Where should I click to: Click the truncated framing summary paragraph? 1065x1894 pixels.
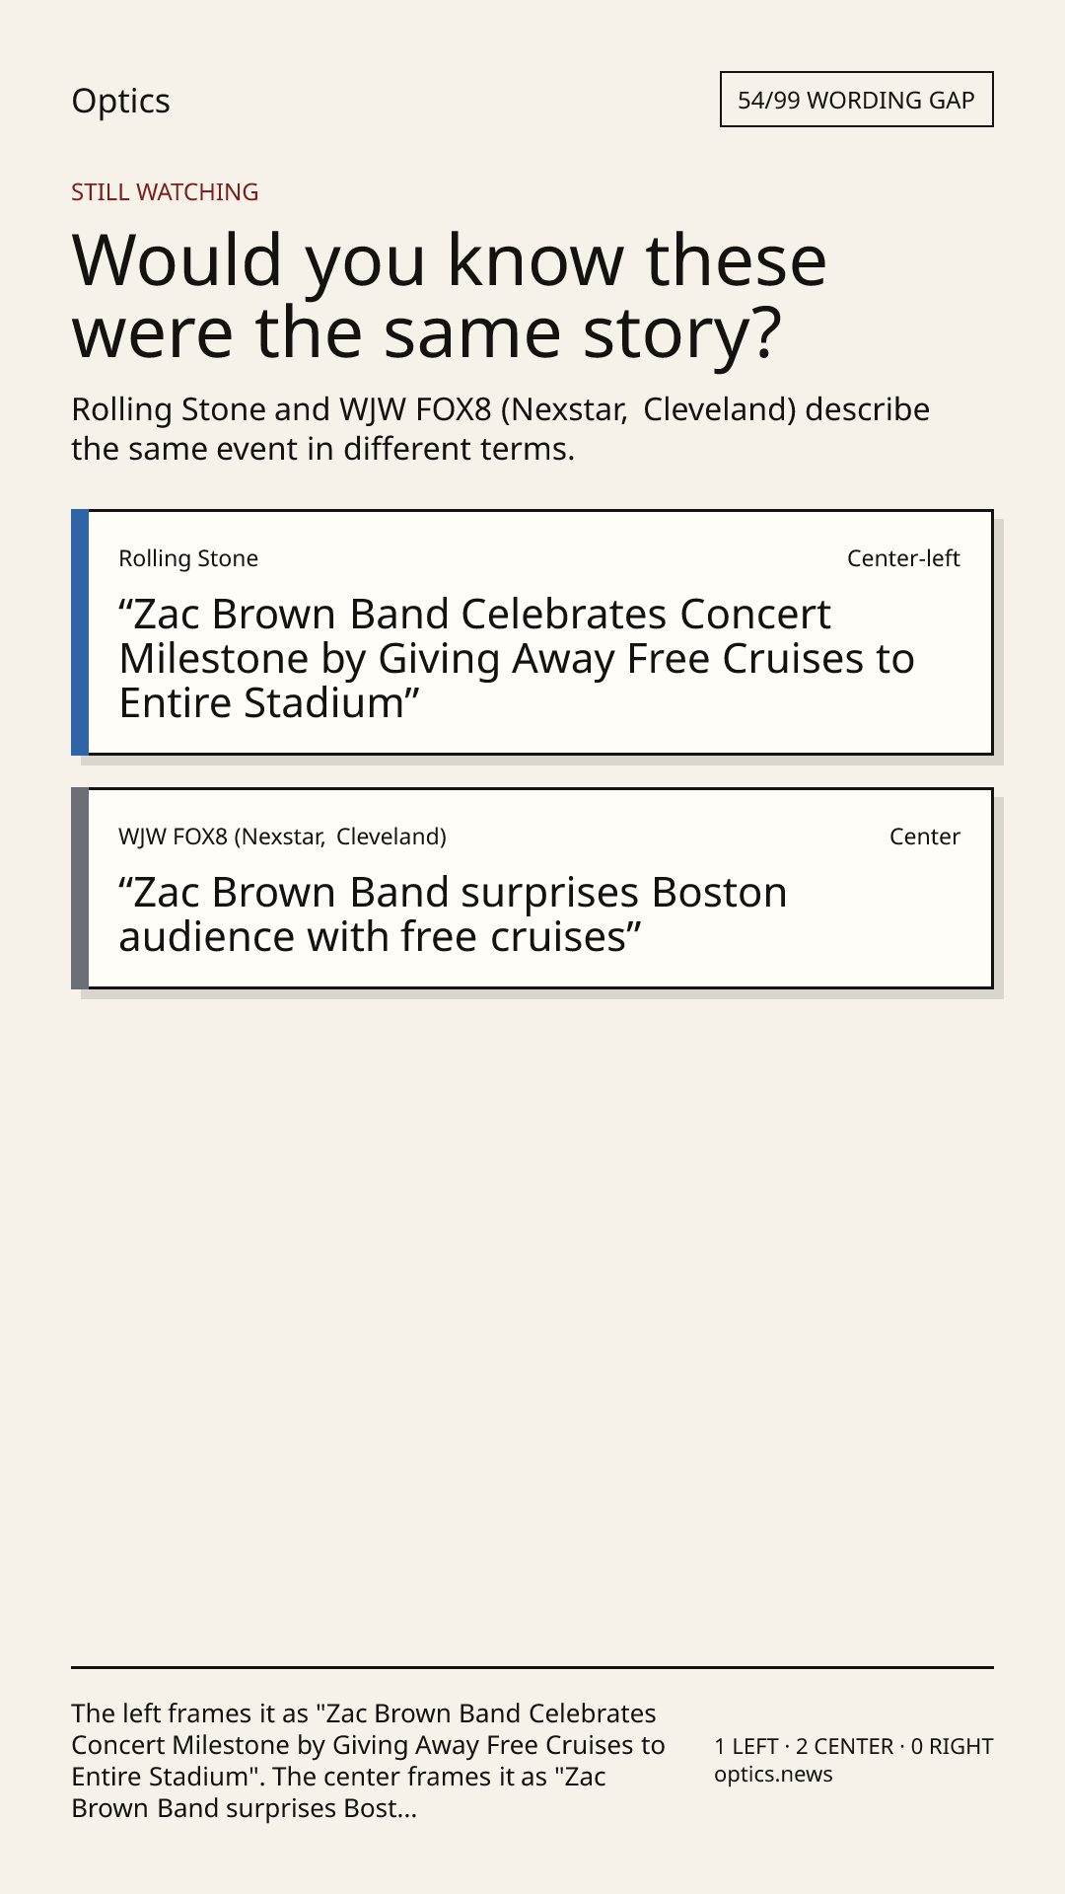coord(368,1761)
